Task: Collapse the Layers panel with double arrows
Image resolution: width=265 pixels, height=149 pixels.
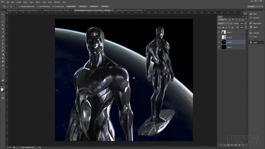Action: click(x=243, y=17)
